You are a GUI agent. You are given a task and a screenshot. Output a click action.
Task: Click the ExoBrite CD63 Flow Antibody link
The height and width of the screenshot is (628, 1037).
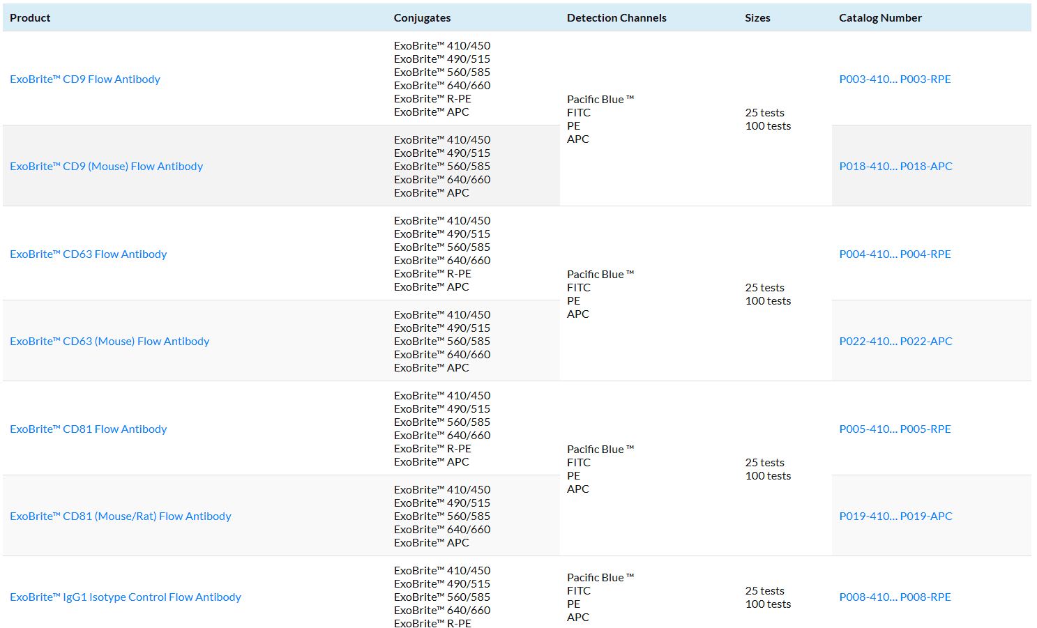pyautogui.click(x=89, y=254)
